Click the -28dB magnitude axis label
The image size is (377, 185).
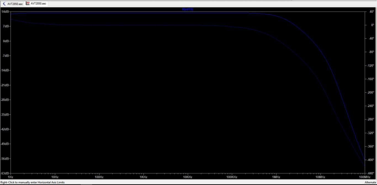coord(5,100)
